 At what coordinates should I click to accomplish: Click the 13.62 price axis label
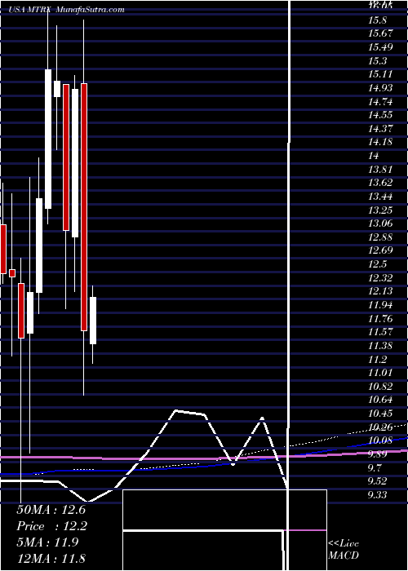[380, 183]
